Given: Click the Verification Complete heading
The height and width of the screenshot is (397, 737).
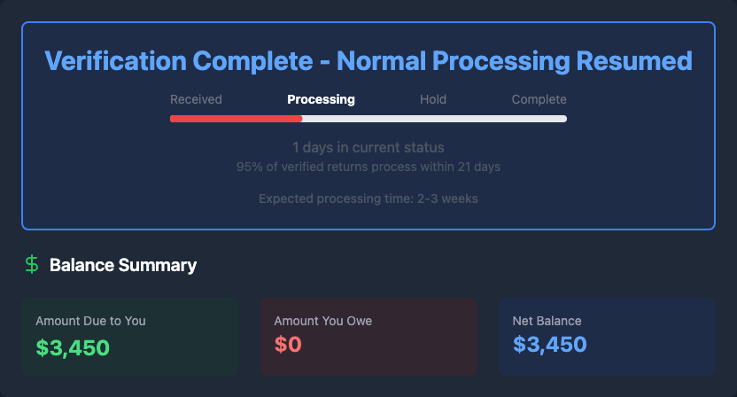Looking at the screenshot, I should click(368, 61).
